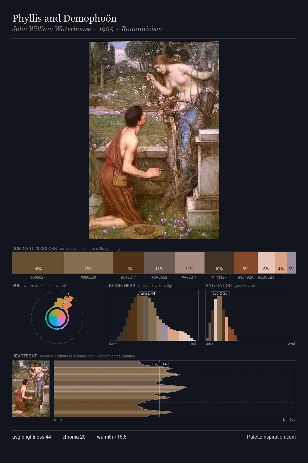
Task: Click the hex label #A68B7F
Action: coord(189,277)
